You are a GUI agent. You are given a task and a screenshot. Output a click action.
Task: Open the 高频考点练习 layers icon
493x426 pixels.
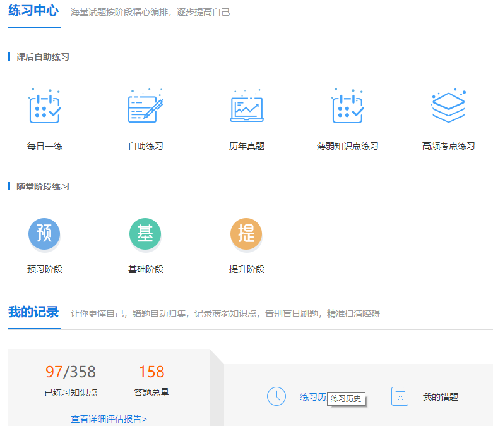coord(448,106)
